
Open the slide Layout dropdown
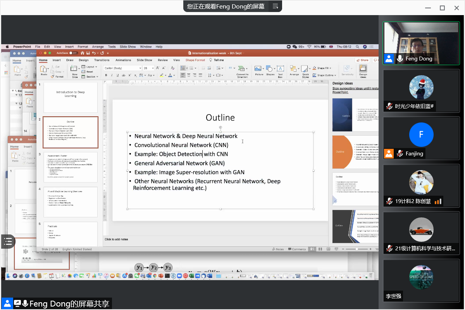pos(91,67)
